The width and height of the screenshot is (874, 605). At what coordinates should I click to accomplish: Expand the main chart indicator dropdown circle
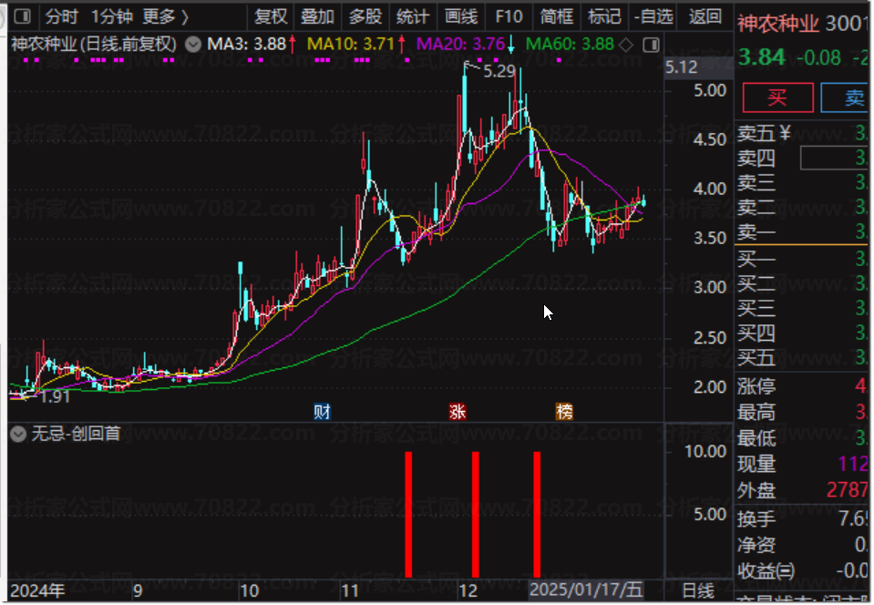(x=193, y=44)
